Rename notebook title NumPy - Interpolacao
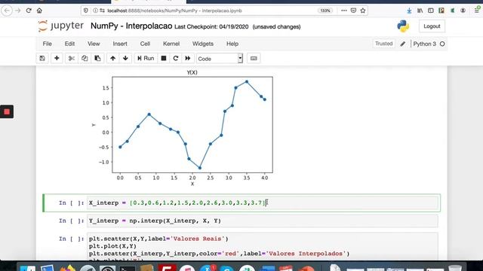Screen dimensions: 483x271 pos(131,26)
